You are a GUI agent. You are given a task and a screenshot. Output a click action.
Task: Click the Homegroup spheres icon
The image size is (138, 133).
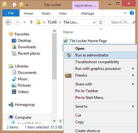(x=11, y=104)
